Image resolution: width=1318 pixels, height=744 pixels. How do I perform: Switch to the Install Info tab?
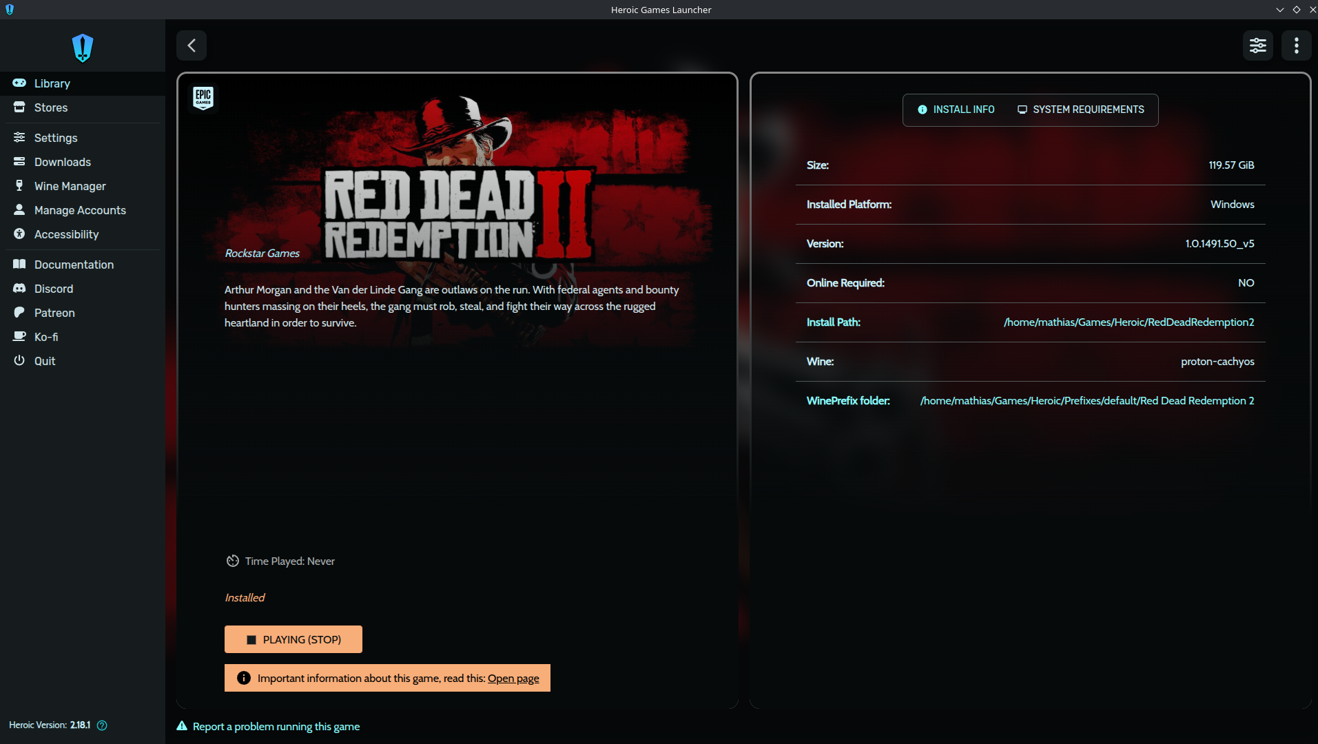coord(956,110)
